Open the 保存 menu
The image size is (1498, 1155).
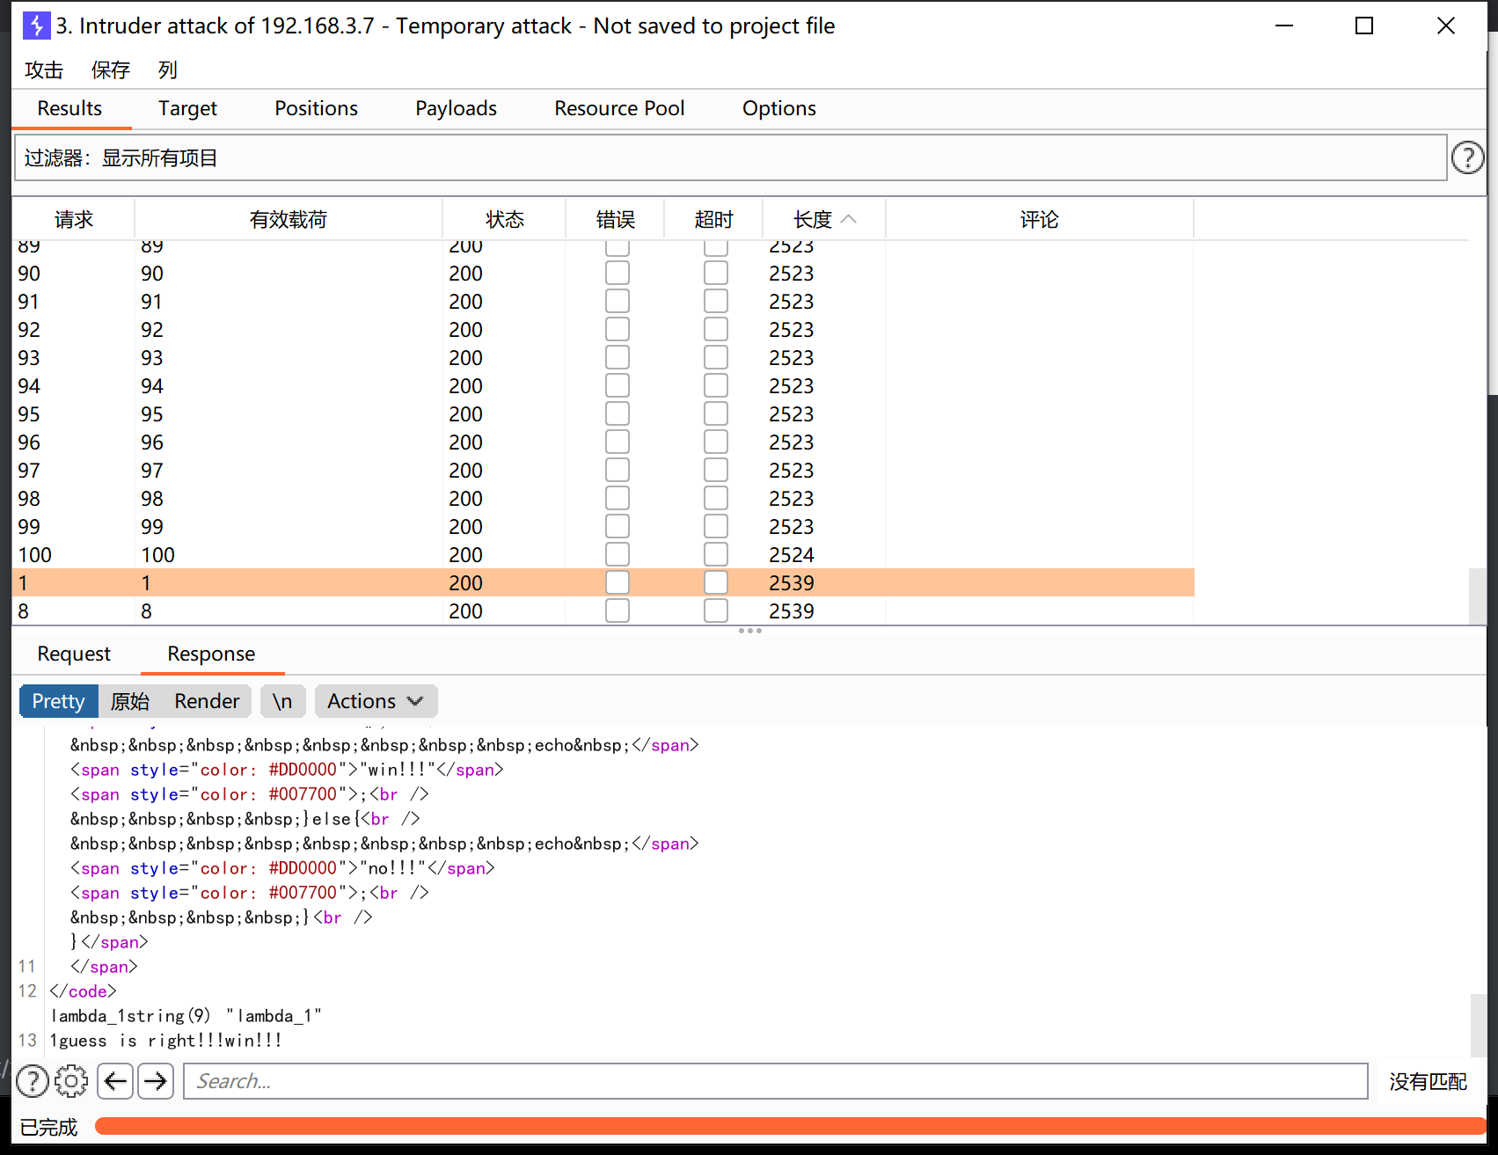point(111,69)
